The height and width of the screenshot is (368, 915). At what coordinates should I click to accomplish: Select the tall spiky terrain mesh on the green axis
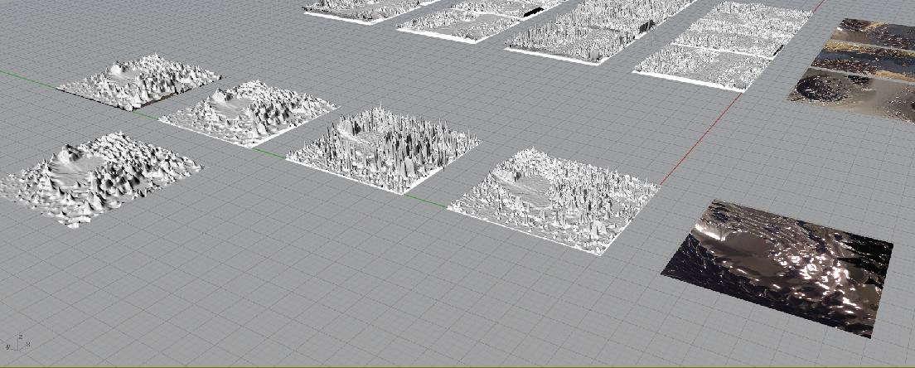click(384, 148)
